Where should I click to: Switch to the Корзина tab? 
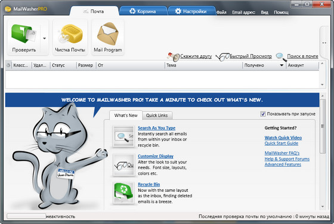(143, 11)
